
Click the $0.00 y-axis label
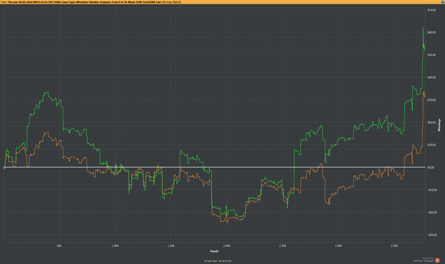431,167
